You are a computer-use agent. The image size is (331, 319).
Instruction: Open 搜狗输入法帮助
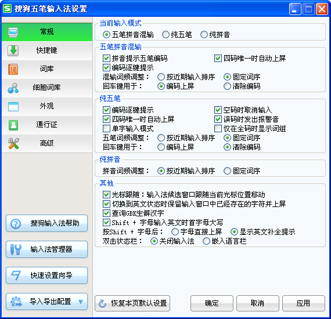46,223
